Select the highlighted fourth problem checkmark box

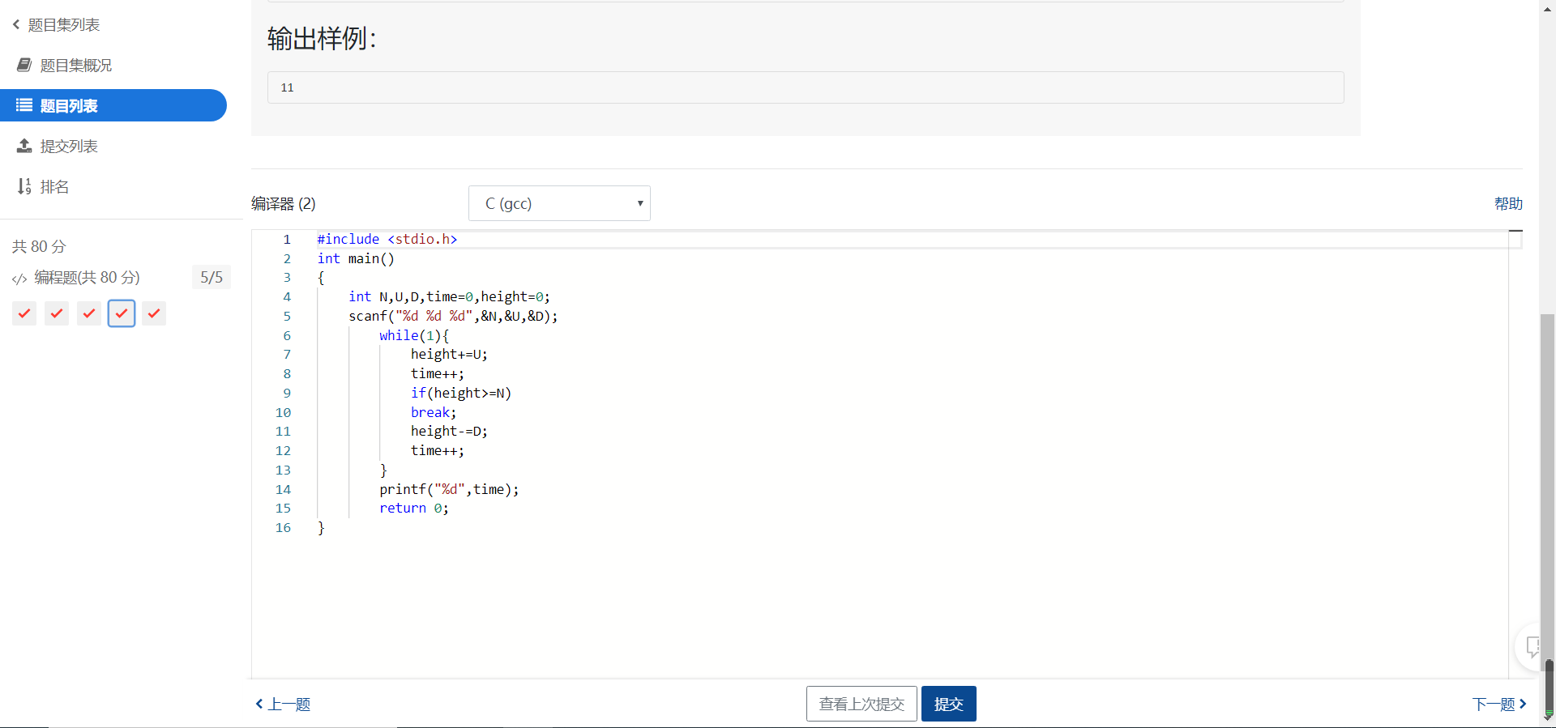pyautogui.click(x=122, y=313)
